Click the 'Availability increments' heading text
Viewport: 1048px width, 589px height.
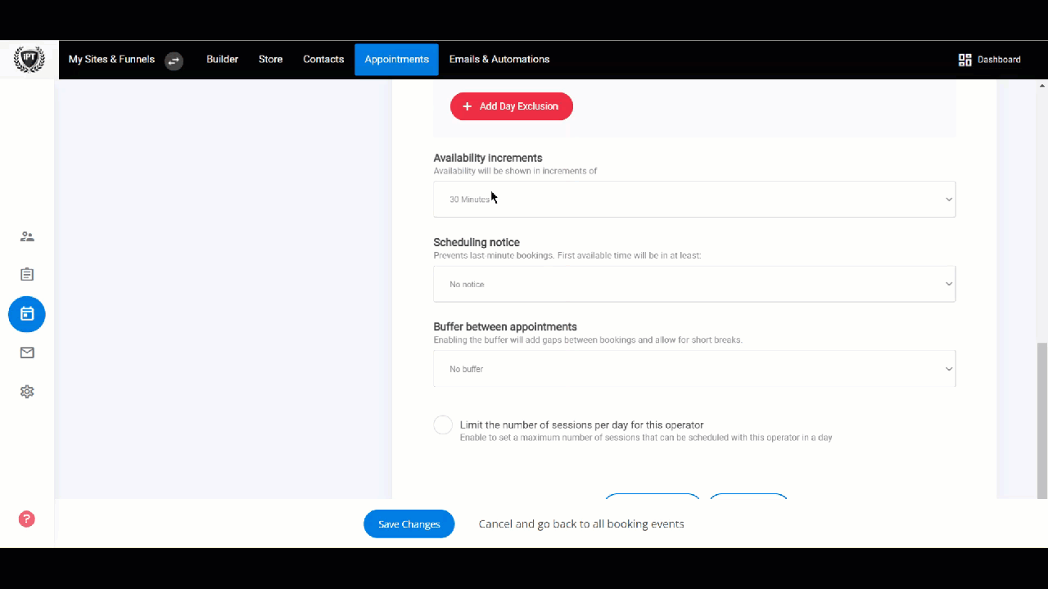tap(488, 158)
